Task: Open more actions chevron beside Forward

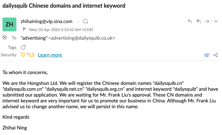Action: click(216, 21)
